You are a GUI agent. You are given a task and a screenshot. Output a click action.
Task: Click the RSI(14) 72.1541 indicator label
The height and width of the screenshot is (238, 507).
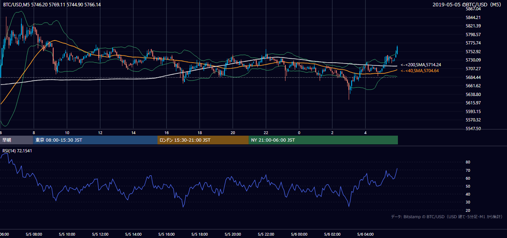click(17, 151)
